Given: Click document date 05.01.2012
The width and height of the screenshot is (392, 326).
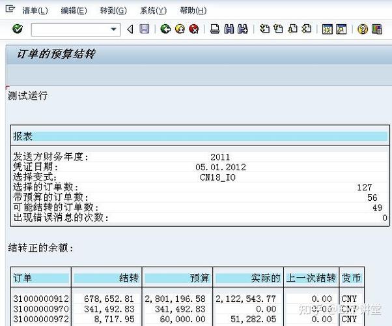Looking at the screenshot, I should [221, 168].
